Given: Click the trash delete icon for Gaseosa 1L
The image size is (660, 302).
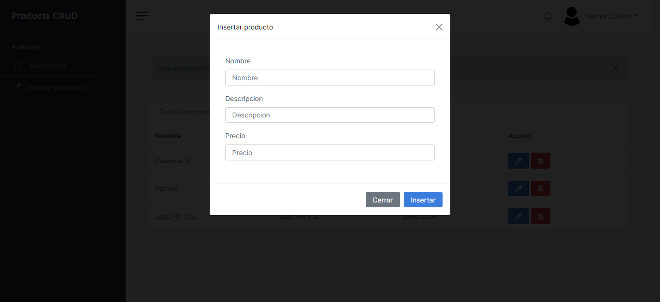Looking at the screenshot, I should pyautogui.click(x=540, y=160).
